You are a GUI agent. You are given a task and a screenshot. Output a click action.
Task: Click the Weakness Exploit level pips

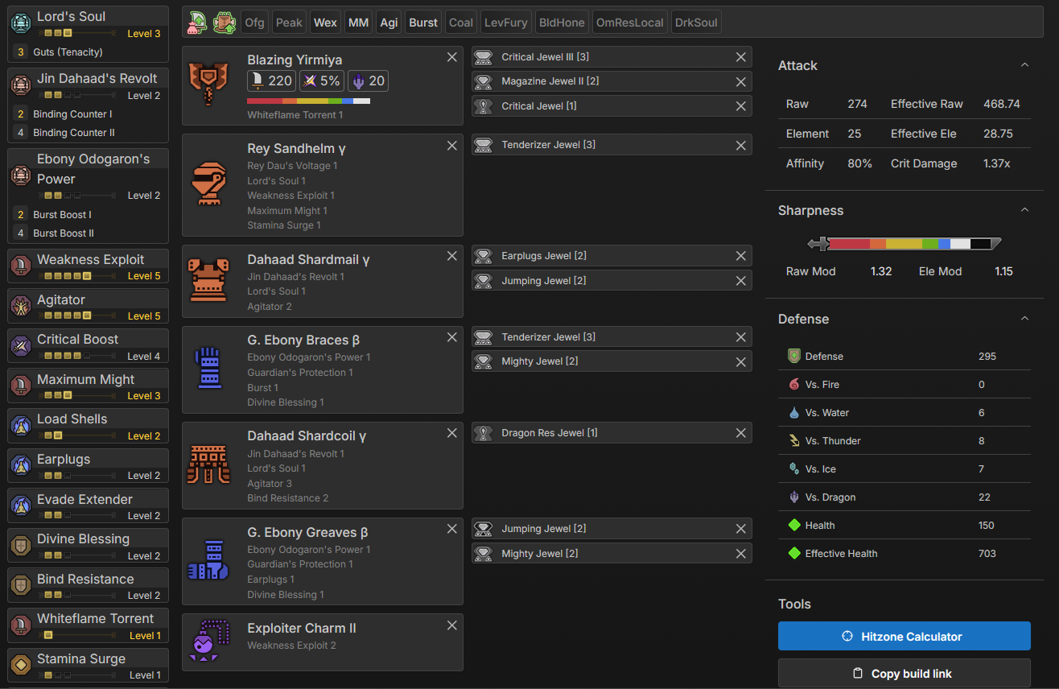point(67,276)
